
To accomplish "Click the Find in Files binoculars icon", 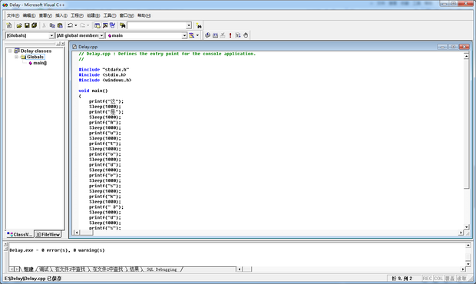I will click(x=122, y=25).
